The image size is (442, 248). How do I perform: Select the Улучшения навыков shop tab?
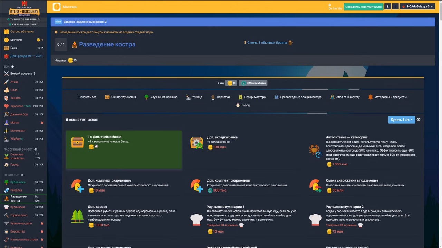pos(161,97)
